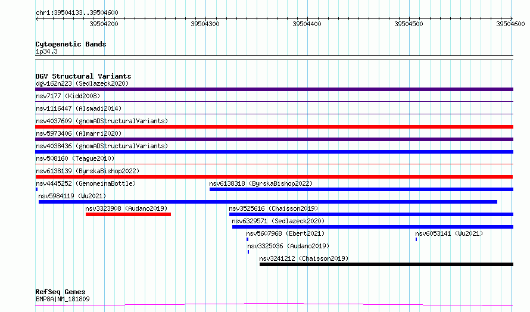Click the blue bar under nsv3525616
Screen dimensions: 530x312
[371, 214]
